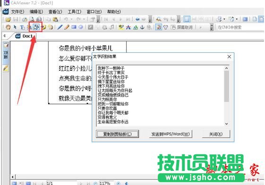Click the find search icon in toolbar
Viewport: 265px width, 185px height.
point(159,19)
